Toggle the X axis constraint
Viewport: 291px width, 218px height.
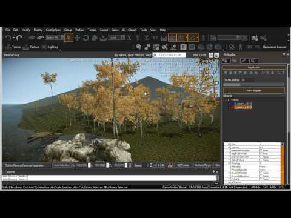coord(129,38)
